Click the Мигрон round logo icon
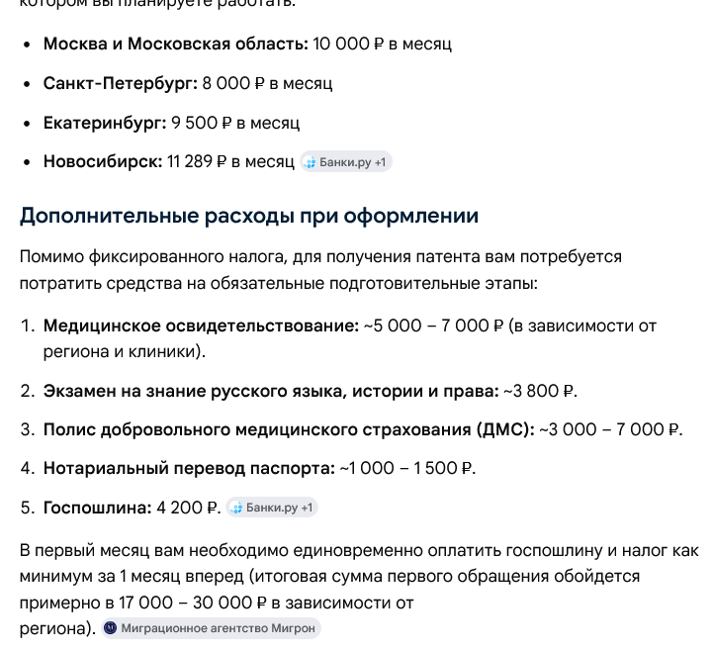 pyautogui.click(x=110, y=628)
